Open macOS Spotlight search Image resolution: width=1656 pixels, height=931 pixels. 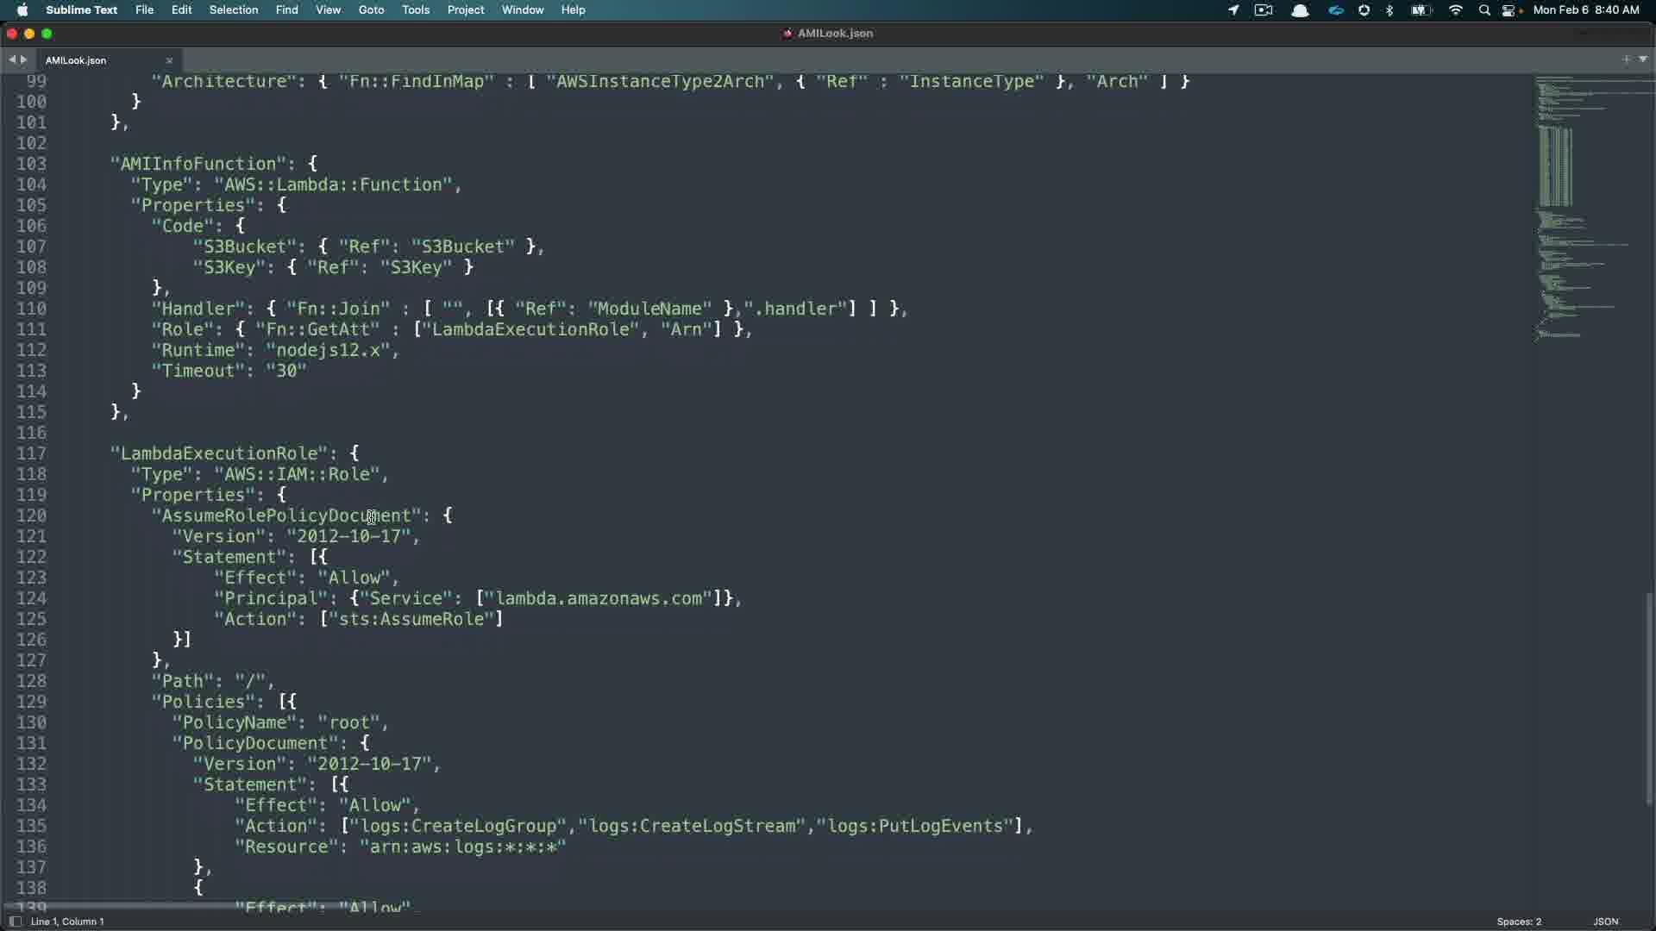1483,10
